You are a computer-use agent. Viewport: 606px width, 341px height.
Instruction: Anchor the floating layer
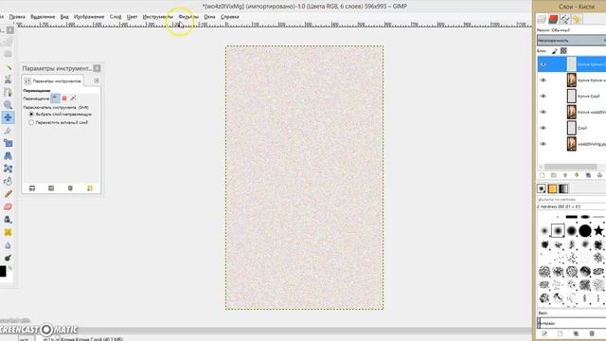coord(599,175)
